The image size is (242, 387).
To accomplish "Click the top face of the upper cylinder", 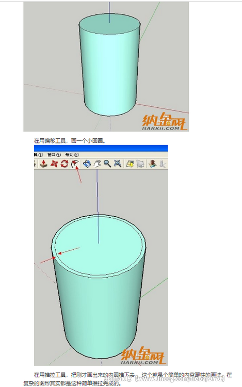I will tap(110, 24).
